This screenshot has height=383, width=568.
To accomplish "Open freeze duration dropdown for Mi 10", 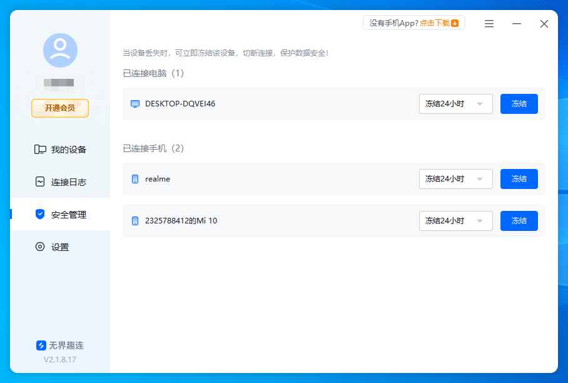I will [455, 221].
